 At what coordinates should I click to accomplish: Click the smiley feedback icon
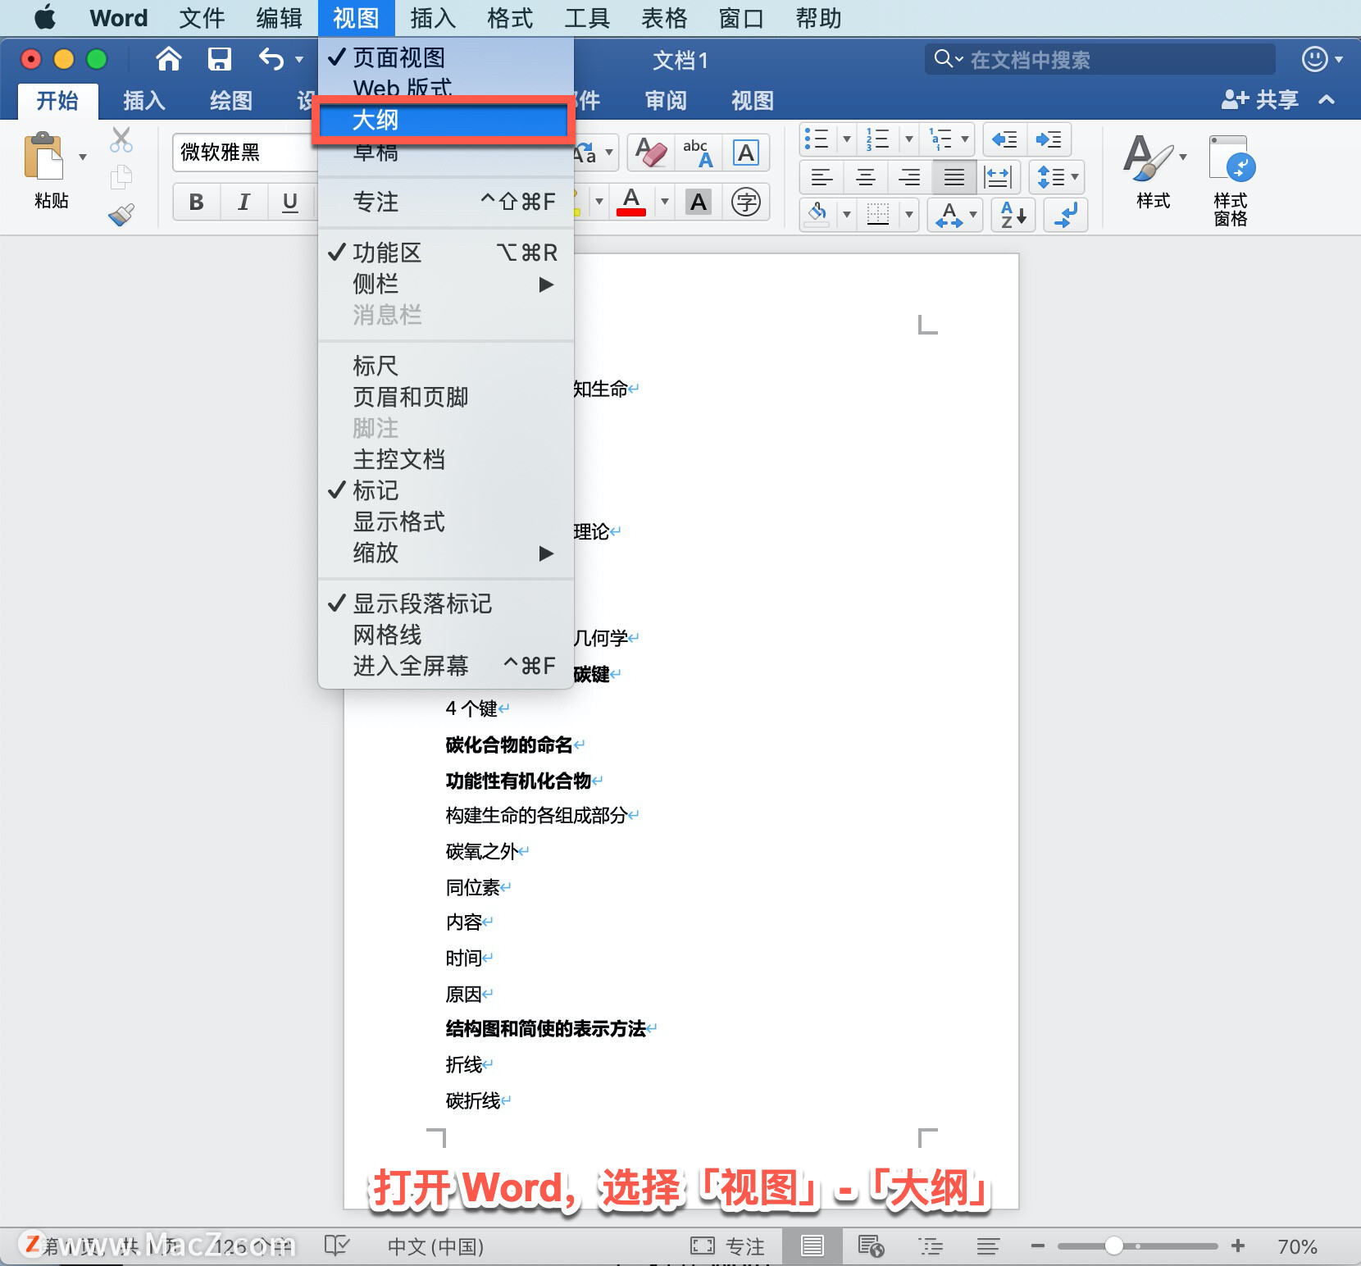tap(1315, 59)
